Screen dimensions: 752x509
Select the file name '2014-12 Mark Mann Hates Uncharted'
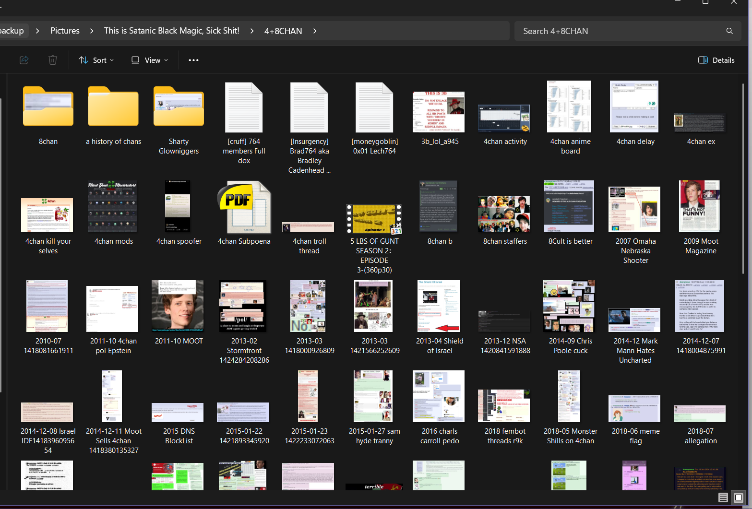click(x=635, y=351)
